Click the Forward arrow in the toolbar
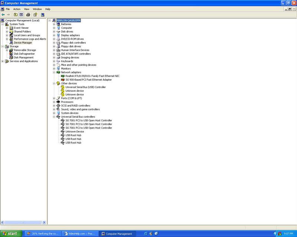Image resolution: width=297 pixels, height=237 pixels. [x=8, y=14]
